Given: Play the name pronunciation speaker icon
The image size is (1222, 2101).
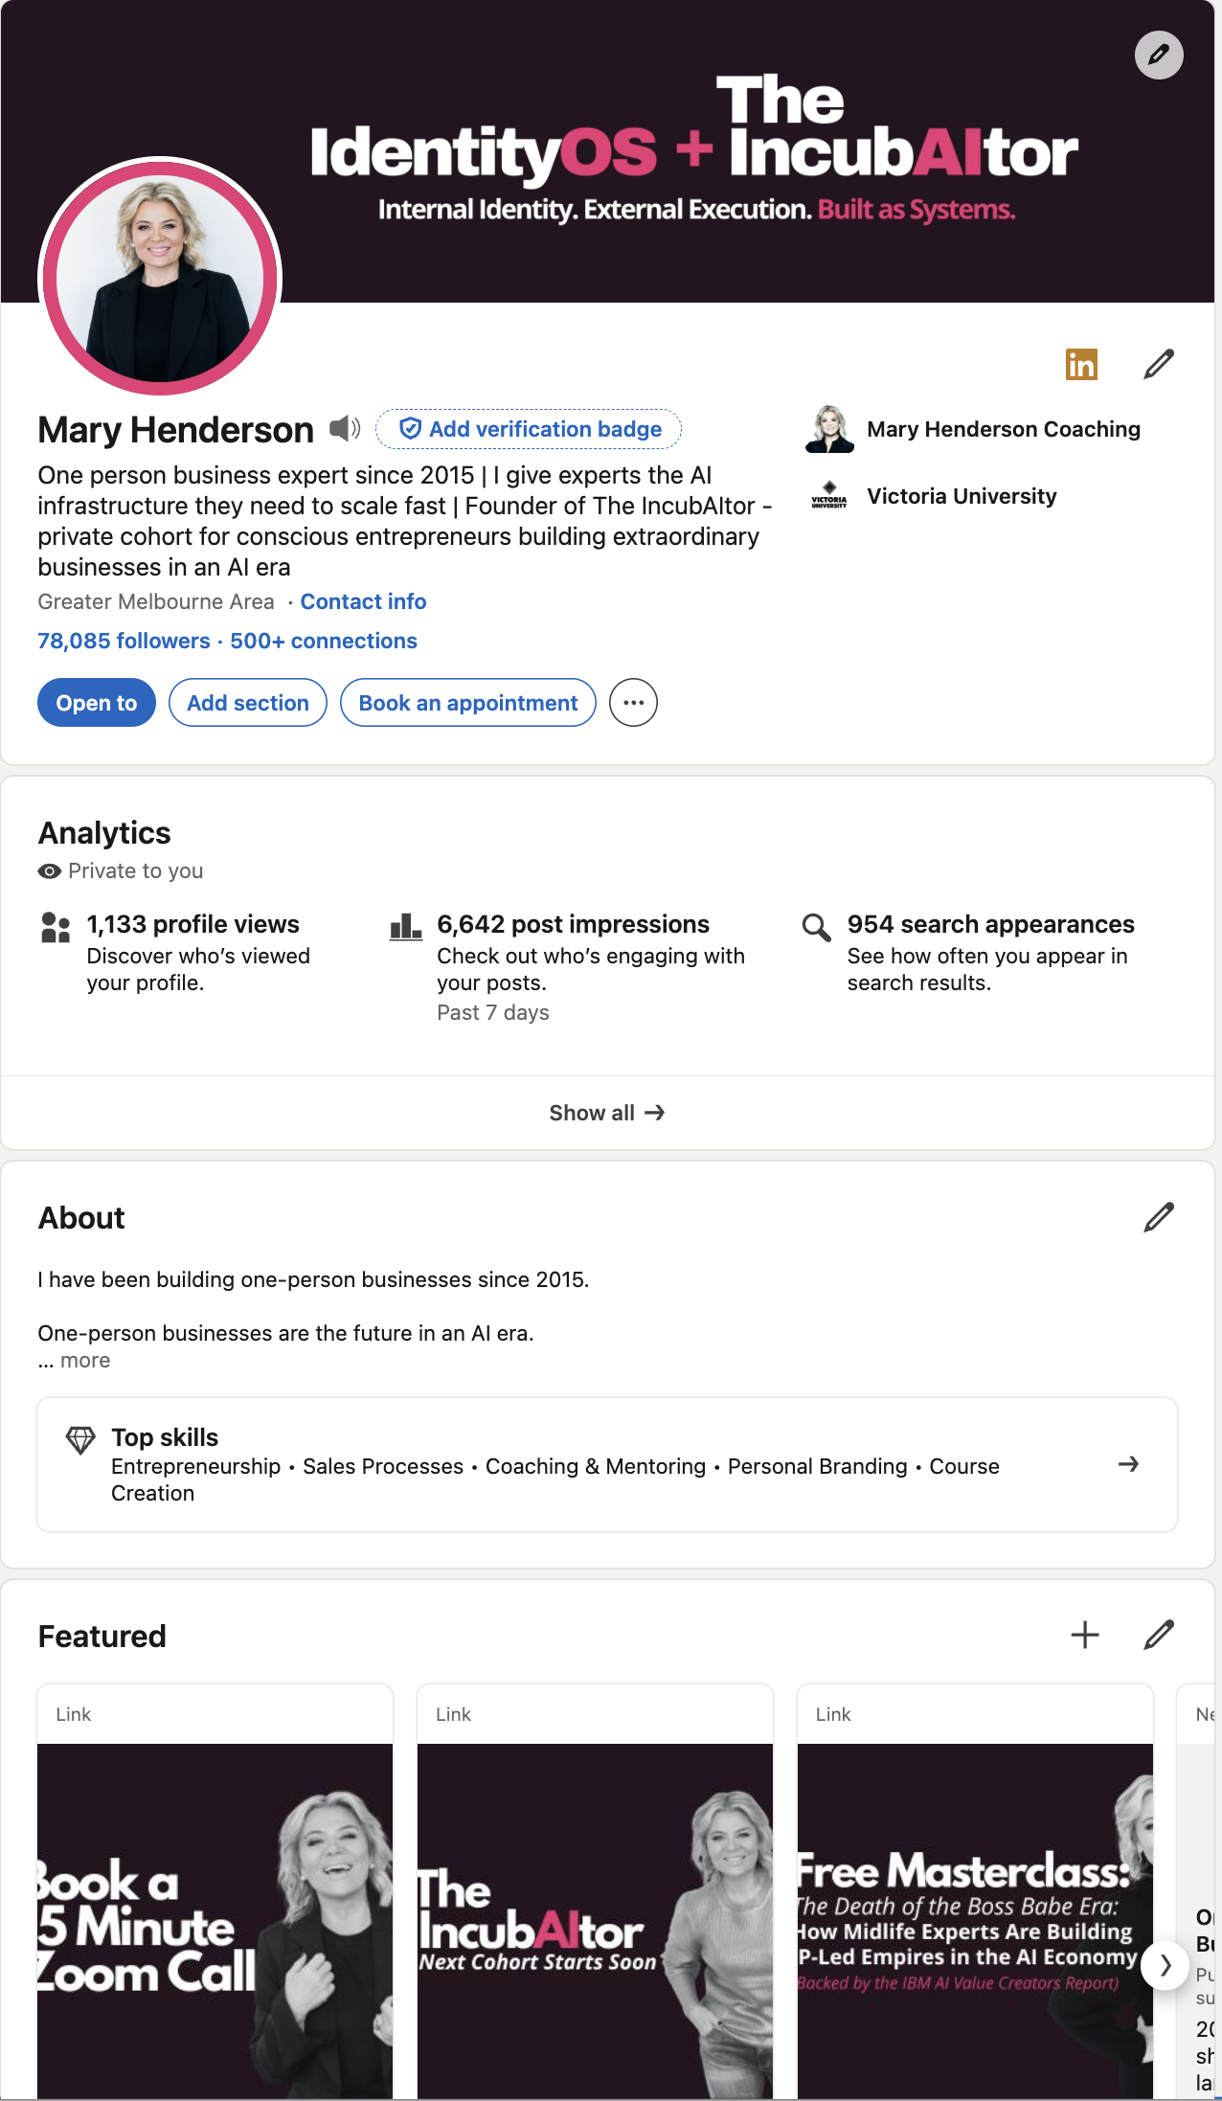Looking at the screenshot, I should point(345,428).
